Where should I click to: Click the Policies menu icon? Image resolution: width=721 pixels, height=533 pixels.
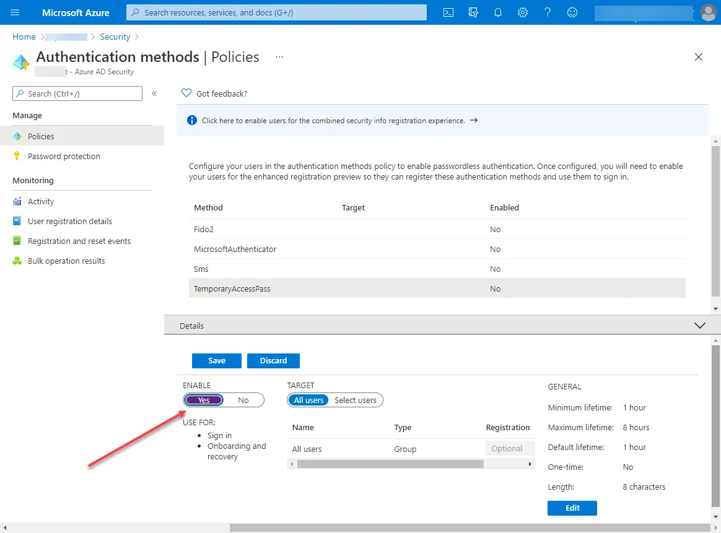point(17,136)
